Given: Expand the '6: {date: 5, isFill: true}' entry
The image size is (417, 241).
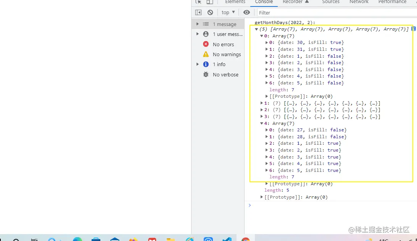Looking at the screenshot, I should (266, 170).
